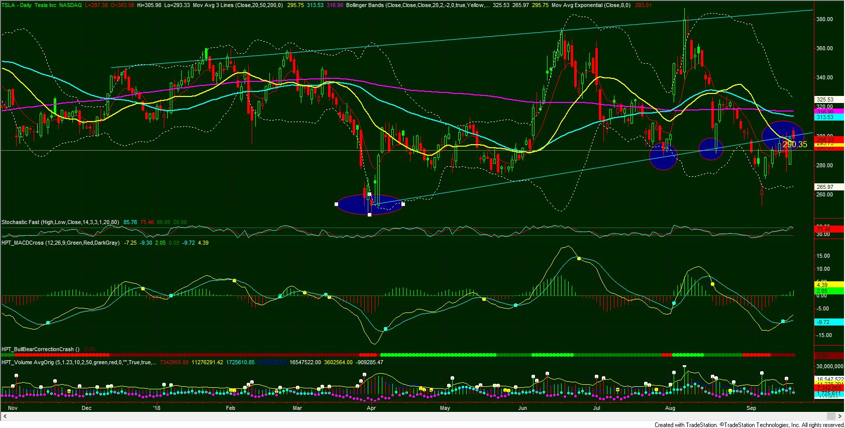
Task: Click the -909285.47 volume value
Action: [369, 362]
